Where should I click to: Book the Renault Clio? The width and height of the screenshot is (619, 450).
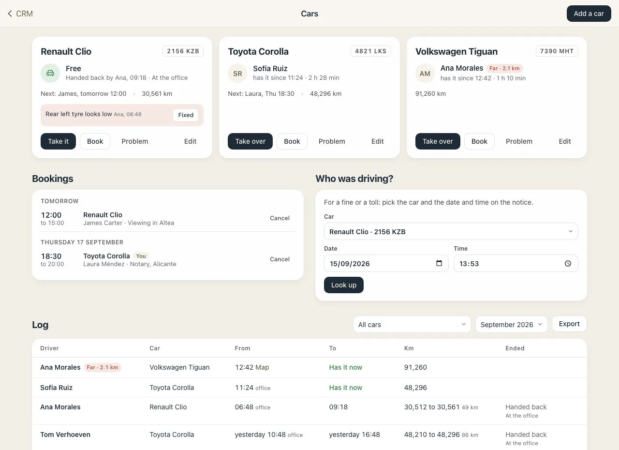tap(95, 141)
